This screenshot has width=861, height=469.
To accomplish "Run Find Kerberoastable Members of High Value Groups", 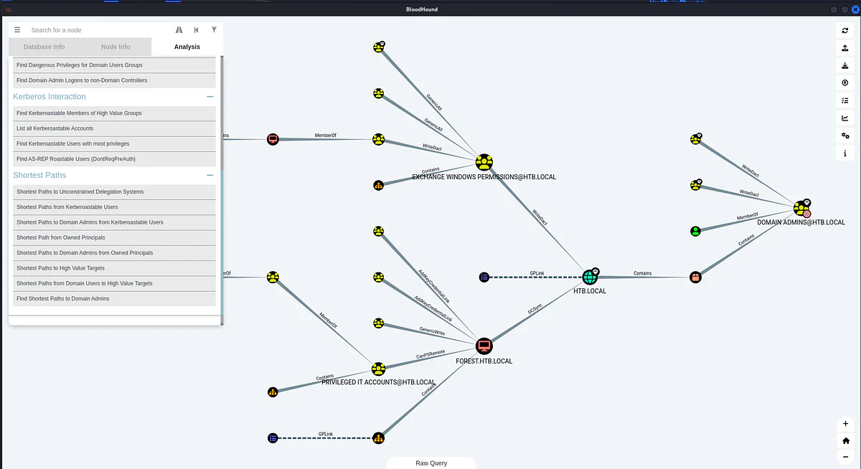I will 114,113.
